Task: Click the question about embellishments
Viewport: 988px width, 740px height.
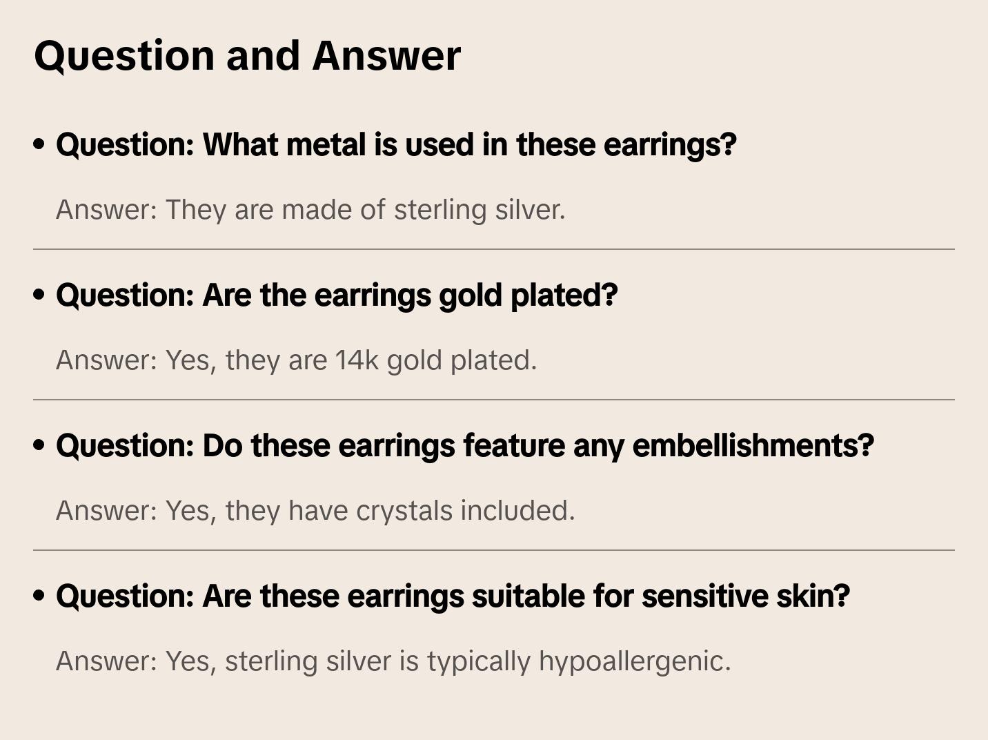Action: point(465,446)
